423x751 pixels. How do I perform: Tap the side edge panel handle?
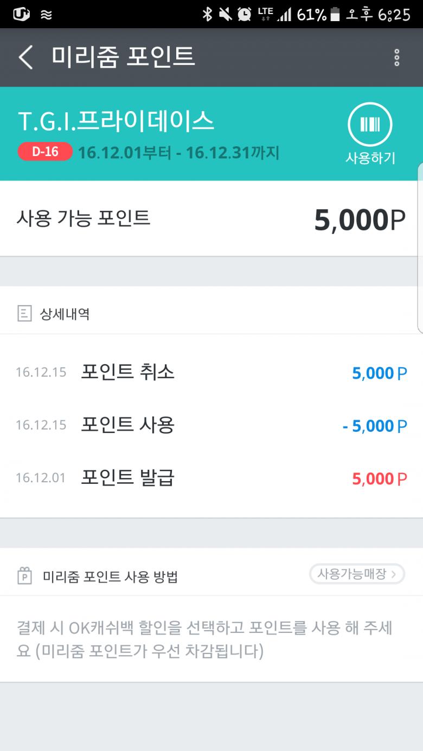point(420,247)
